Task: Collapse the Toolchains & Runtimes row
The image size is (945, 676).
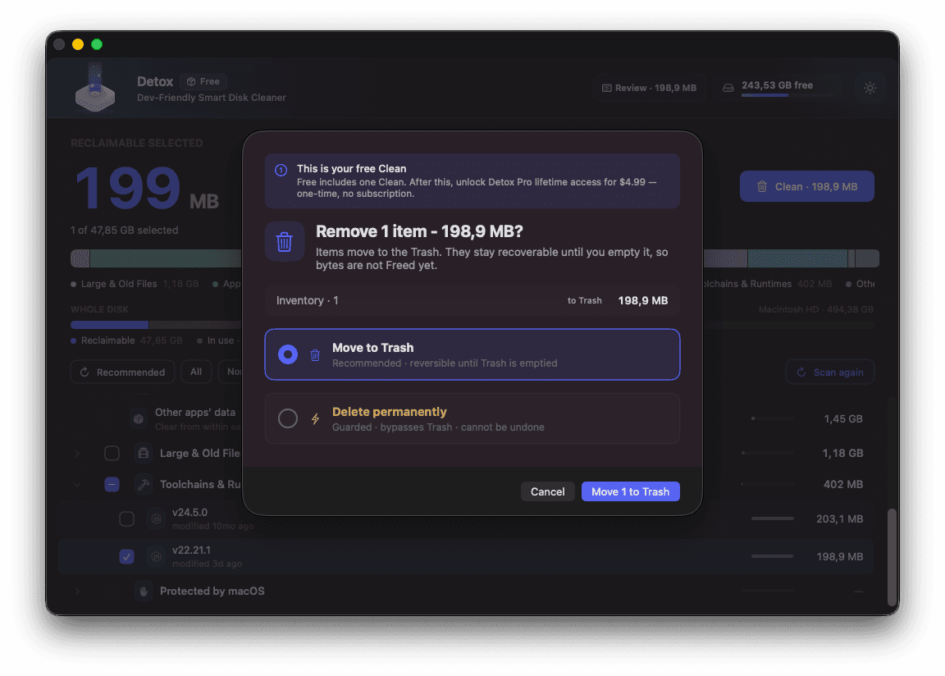Action: click(x=77, y=484)
